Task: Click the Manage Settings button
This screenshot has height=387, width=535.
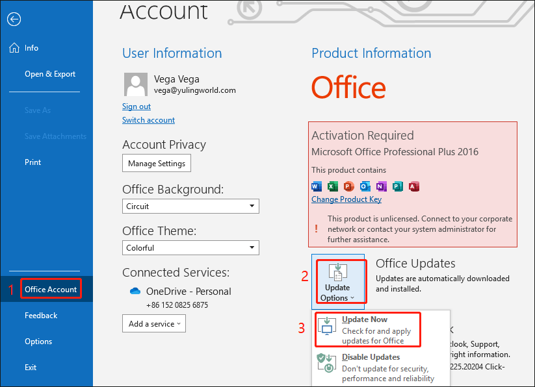Action: click(x=157, y=163)
